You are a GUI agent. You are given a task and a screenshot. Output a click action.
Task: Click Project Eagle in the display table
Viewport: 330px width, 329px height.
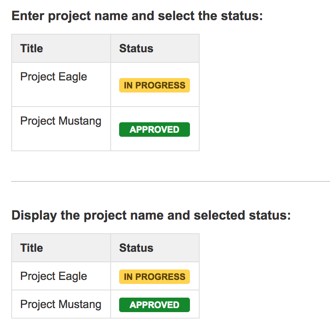54,276
